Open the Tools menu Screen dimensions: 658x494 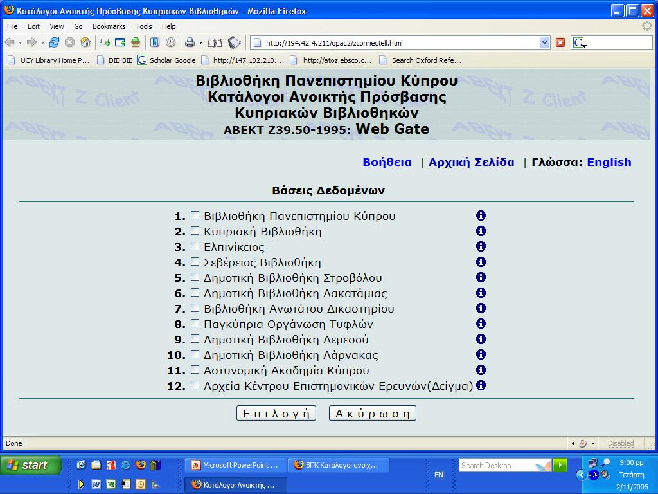tap(143, 26)
